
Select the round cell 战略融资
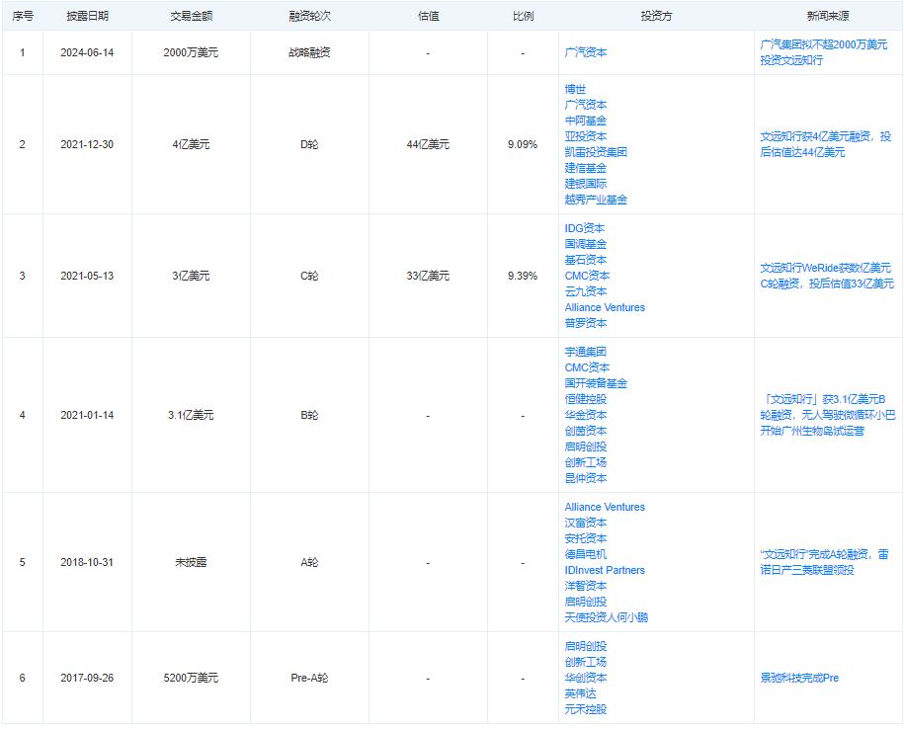tap(309, 52)
